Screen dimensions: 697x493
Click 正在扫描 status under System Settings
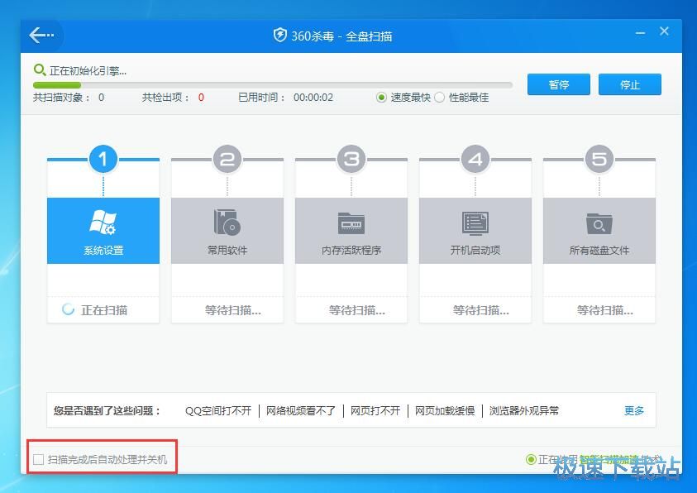tap(104, 310)
